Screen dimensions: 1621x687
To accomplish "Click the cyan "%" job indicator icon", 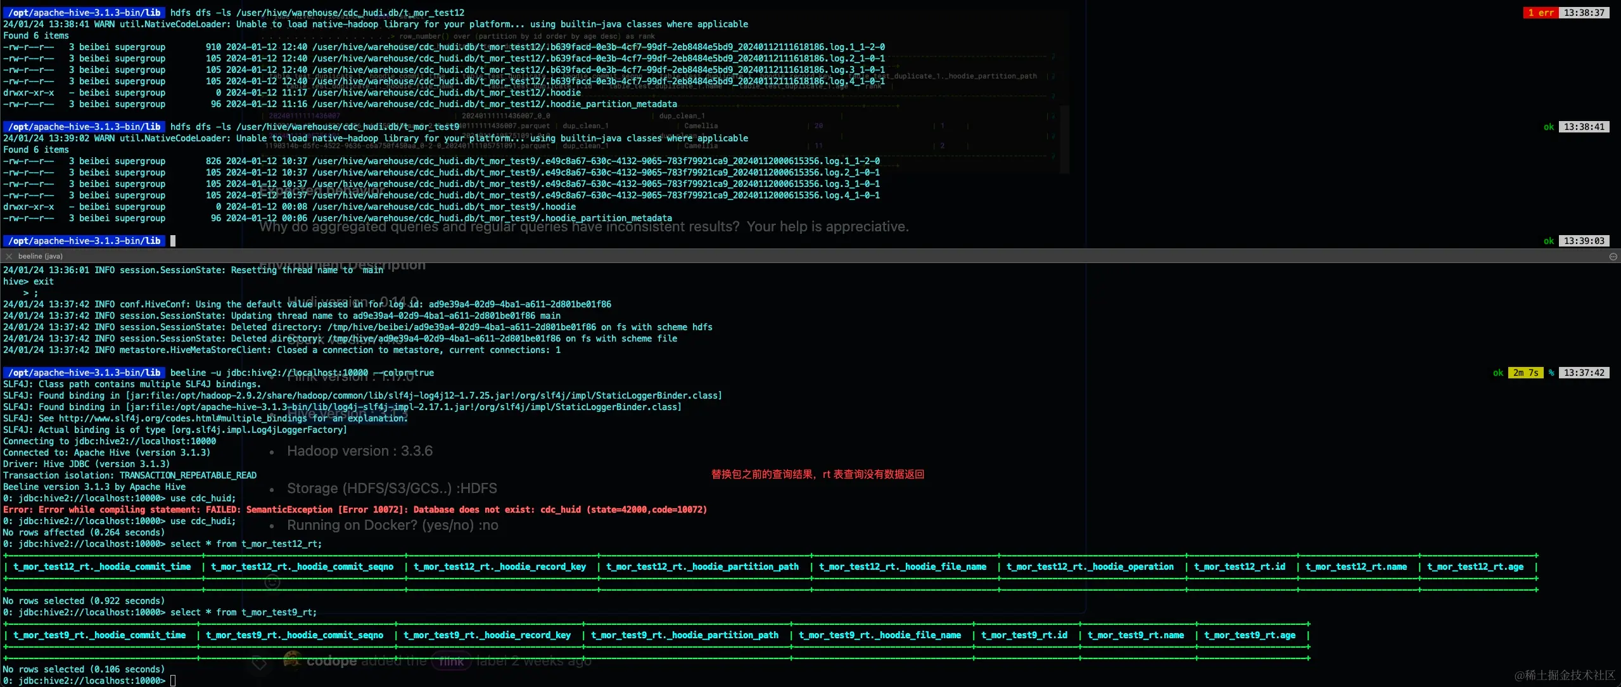I will click(1550, 373).
